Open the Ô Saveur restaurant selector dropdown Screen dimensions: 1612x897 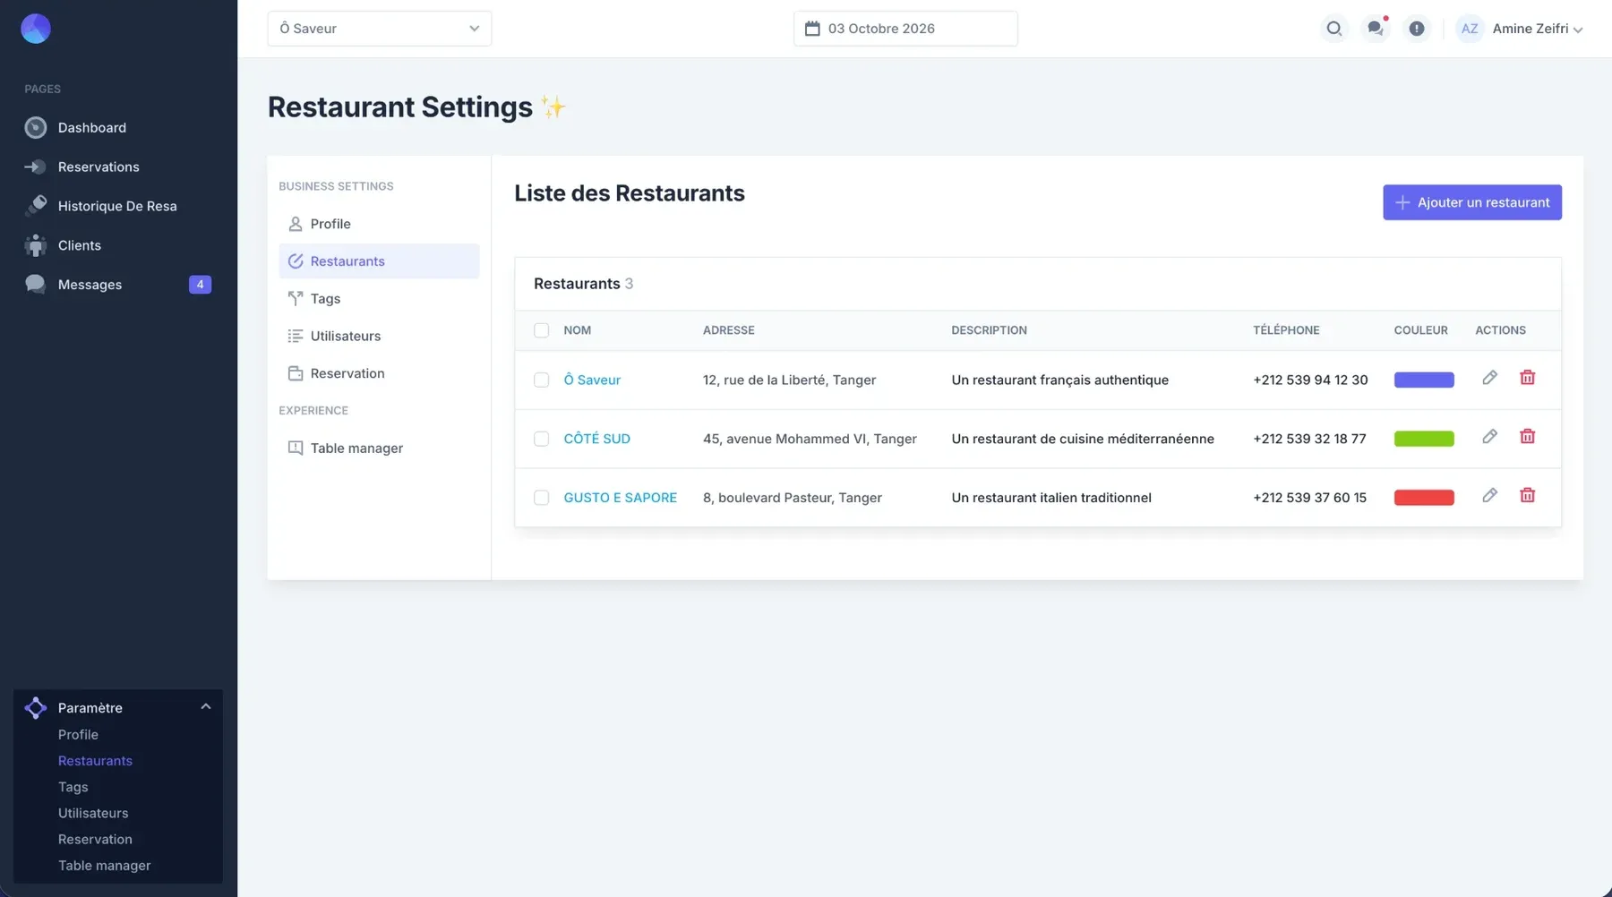tap(380, 29)
